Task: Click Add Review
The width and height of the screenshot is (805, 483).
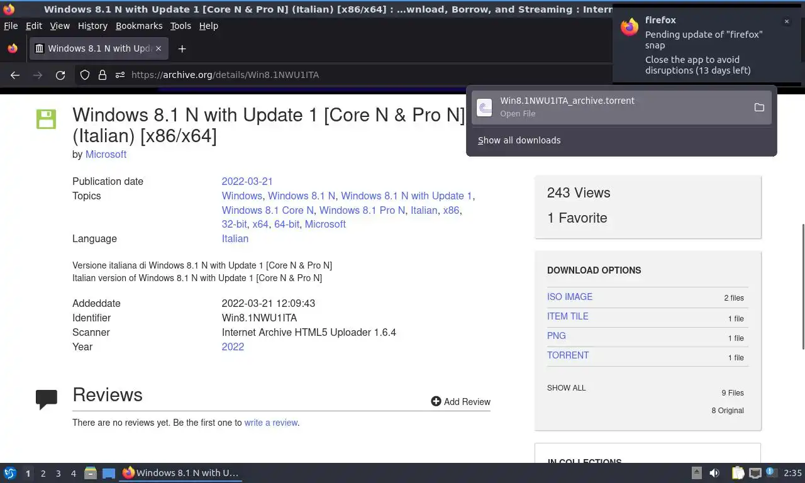Action: pyautogui.click(x=460, y=402)
